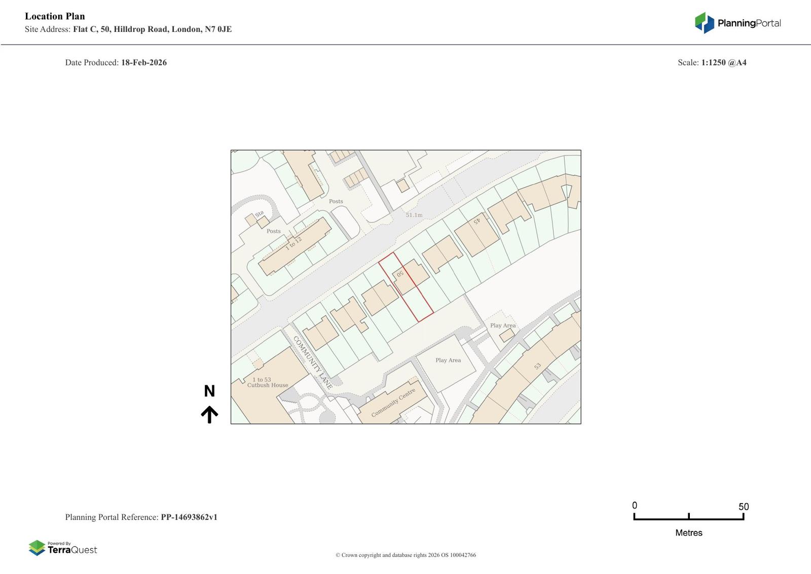Click the scale bar line
The height and width of the screenshot is (574, 811).
pyautogui.click(x=688, y=518)
